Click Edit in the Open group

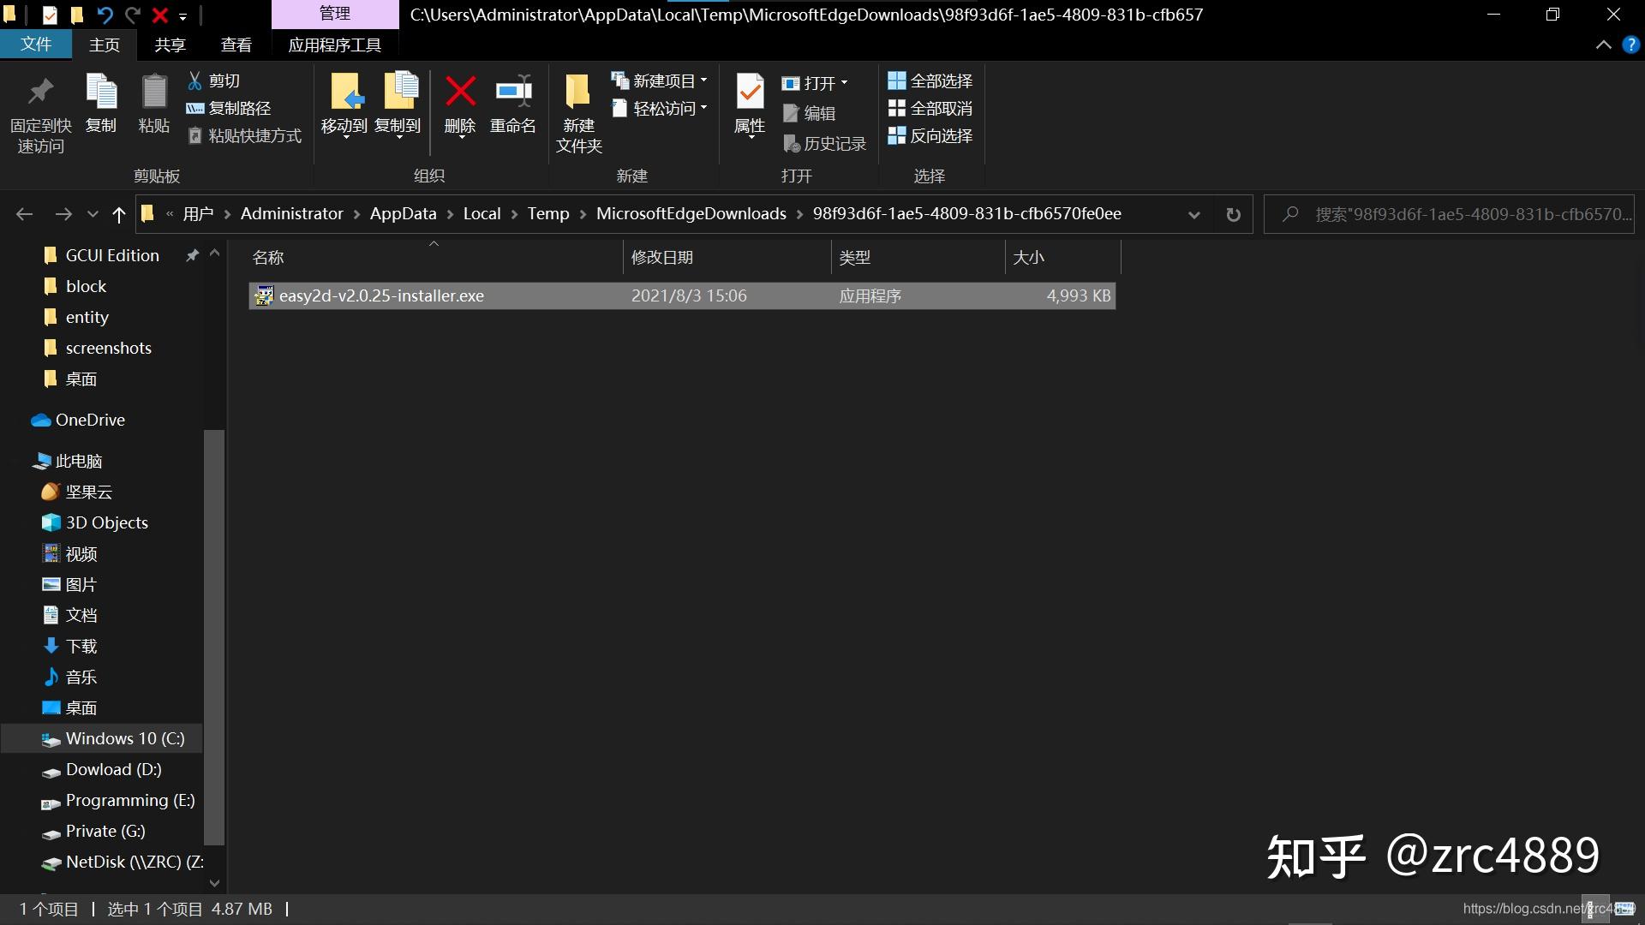(809, 113)
